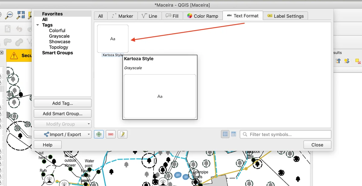This screenshot has width=362, height=186.
Task: Open the Label Settings tab
Action: click(x=285, y=16)
